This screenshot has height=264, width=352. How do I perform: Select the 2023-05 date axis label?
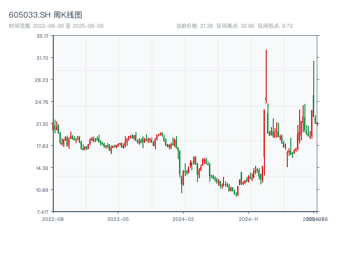(x=118, y=219)
